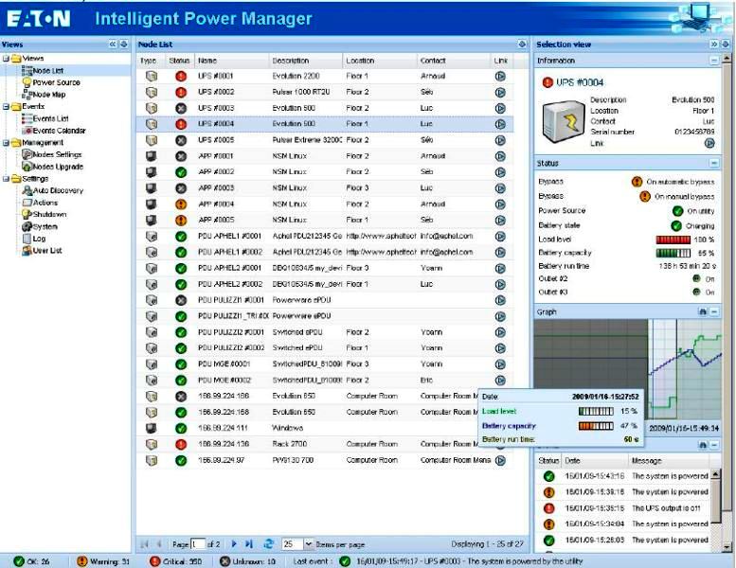The height and width of the screenshot is (568, 736).
Task: Click the UPS #0004 link icon in Information panel
Action: coord(709,143)
